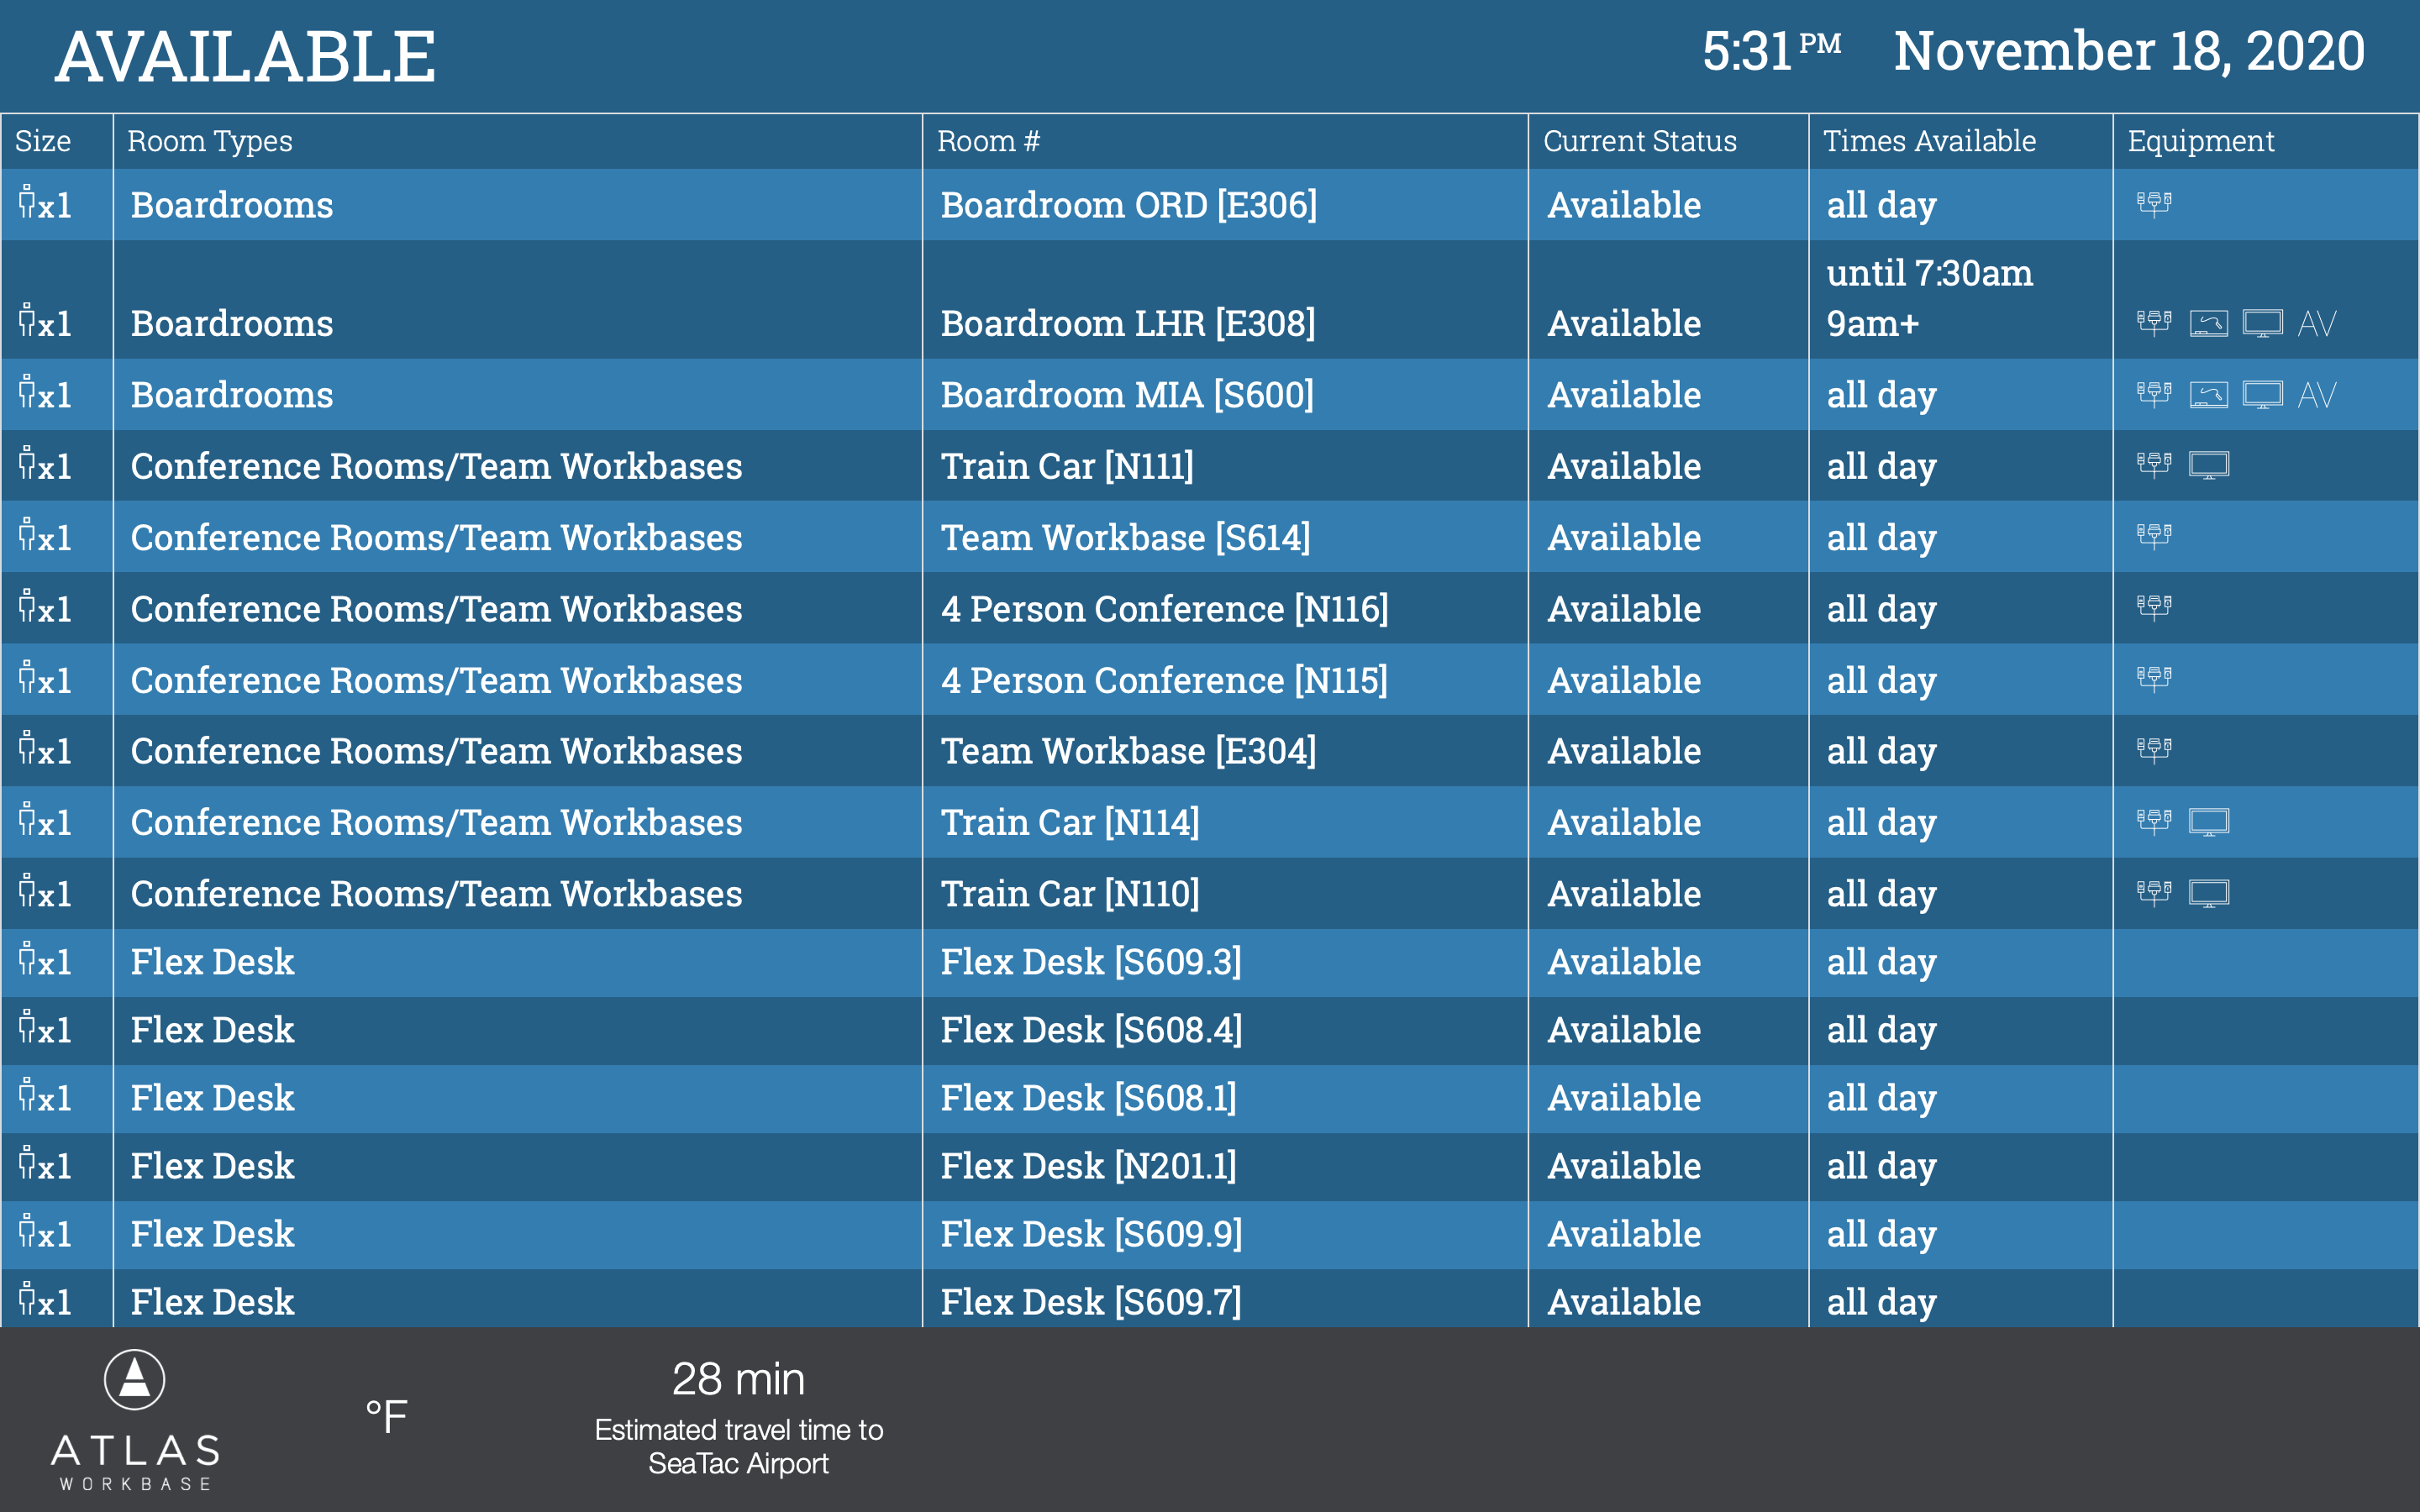
Task: Click the Room Types column header
Action: pyautogui.click(x=210, y=141)
